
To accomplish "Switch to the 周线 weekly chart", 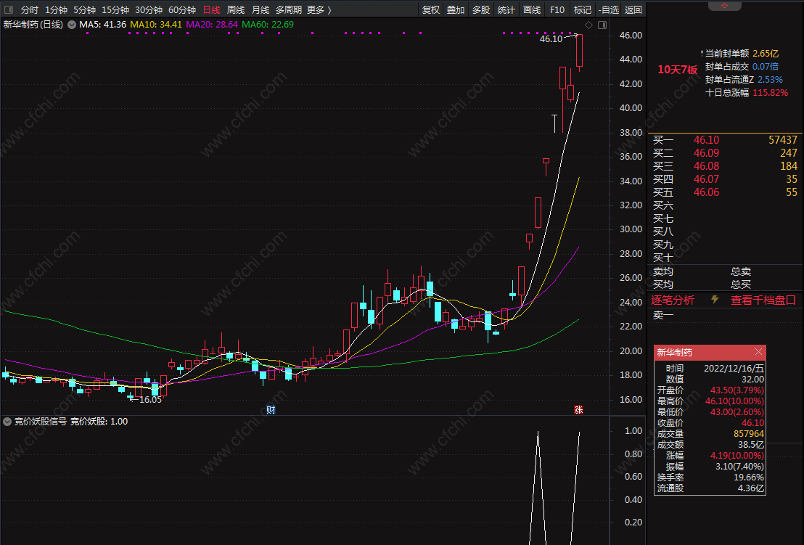I will [236, 9].
